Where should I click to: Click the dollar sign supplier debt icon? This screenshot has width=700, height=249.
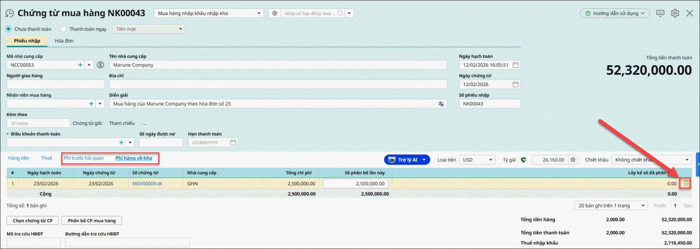100,65
